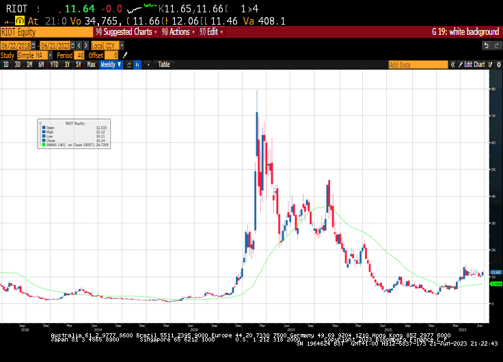
Task: Open the end date calendar picker
Action: click(73, 46)
